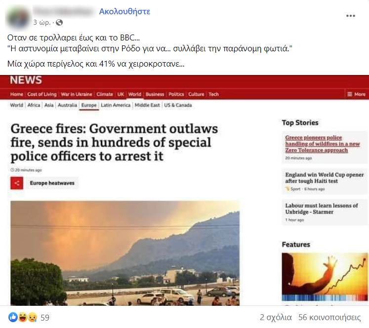Click the sad reaction emoji icon
Screen dimensions: 369x328
pyautogui.click(x=32, y=318)
